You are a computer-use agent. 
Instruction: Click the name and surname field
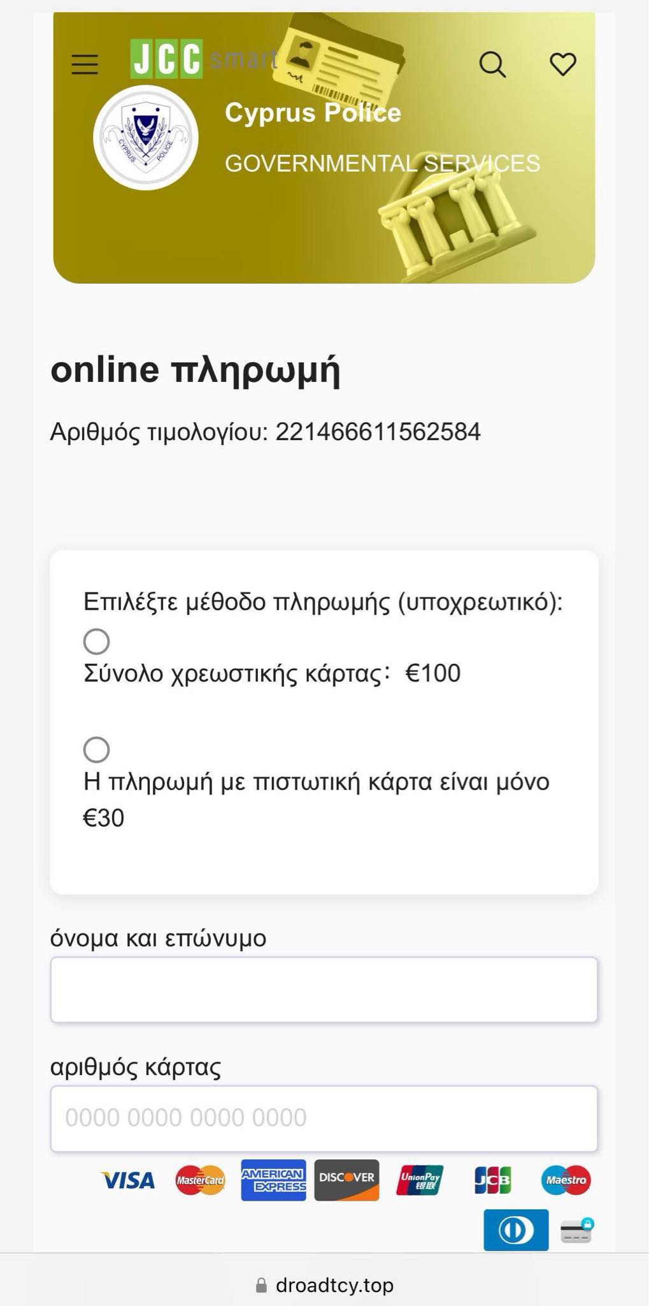pyautogui.click(x=324, y=990)
